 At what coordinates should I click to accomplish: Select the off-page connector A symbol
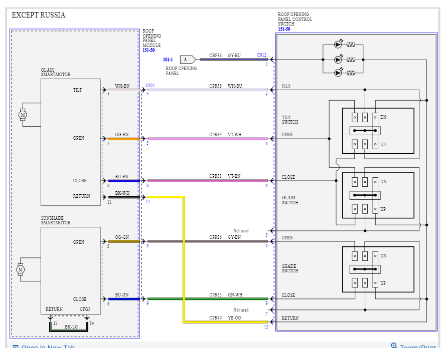[188, 60]
